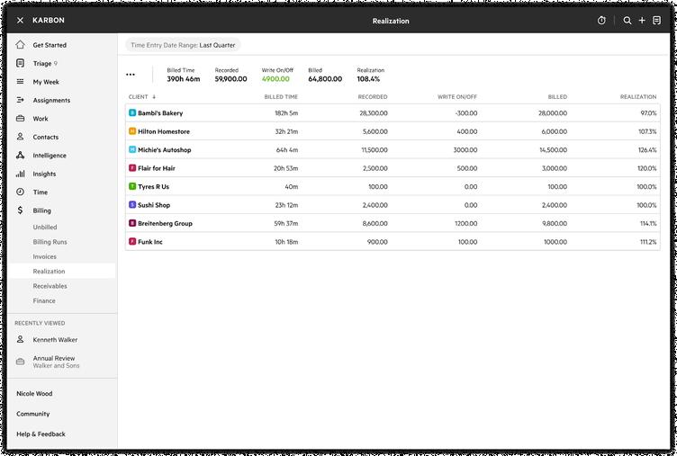Sort by Billed Time column header

coord(281,96)
